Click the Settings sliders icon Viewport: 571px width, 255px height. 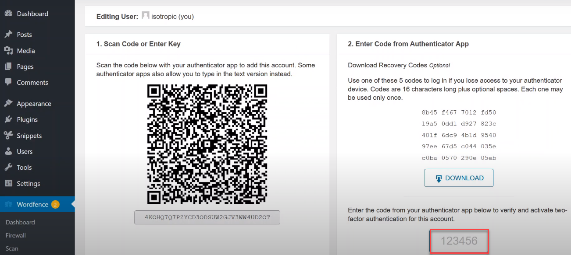point(8,183)
